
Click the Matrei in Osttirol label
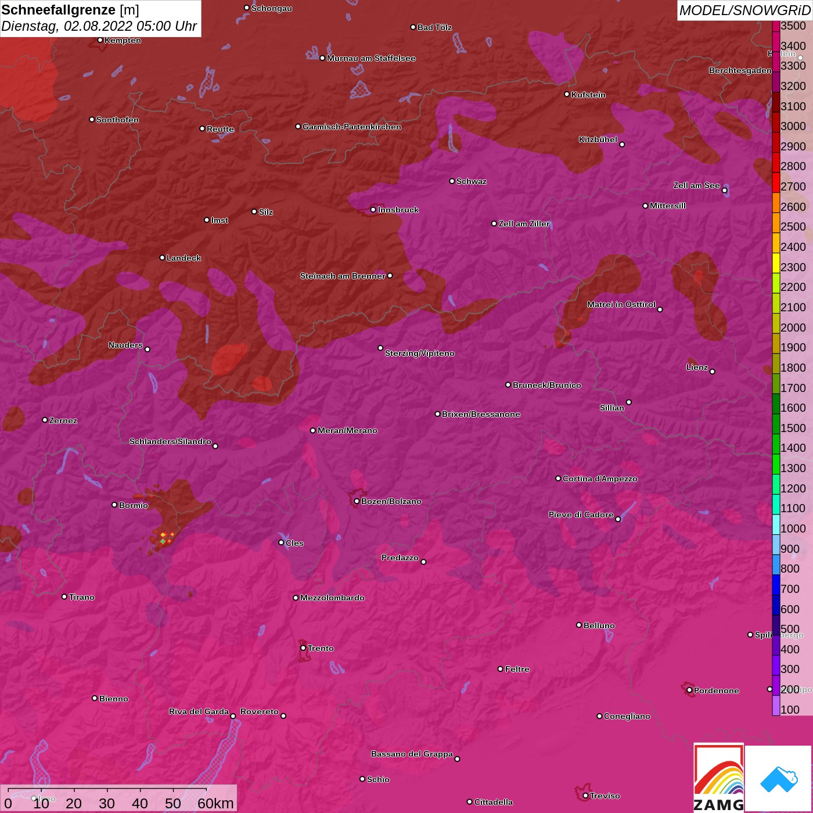coord(621,304)
